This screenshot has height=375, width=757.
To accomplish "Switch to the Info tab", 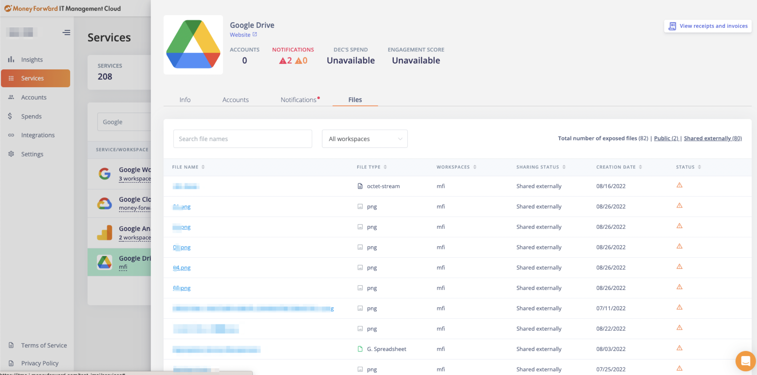I will [185, 100].
